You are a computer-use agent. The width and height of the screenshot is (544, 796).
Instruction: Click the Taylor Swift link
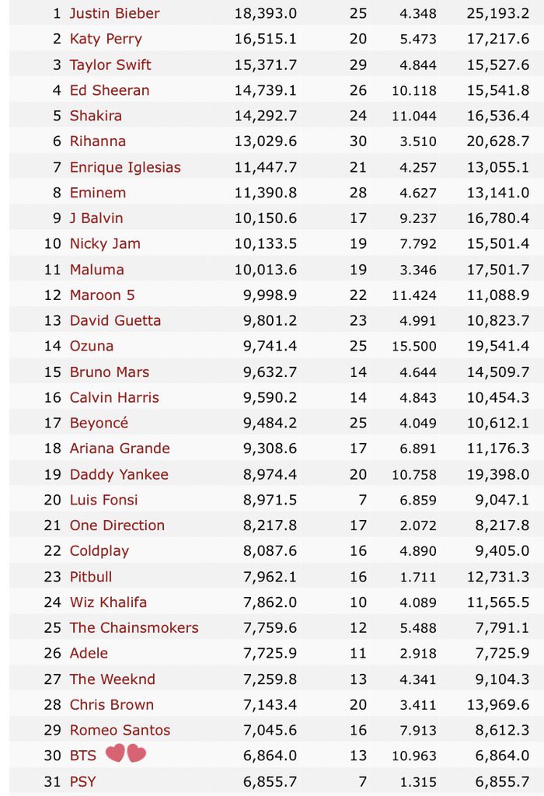pos(110,65)
